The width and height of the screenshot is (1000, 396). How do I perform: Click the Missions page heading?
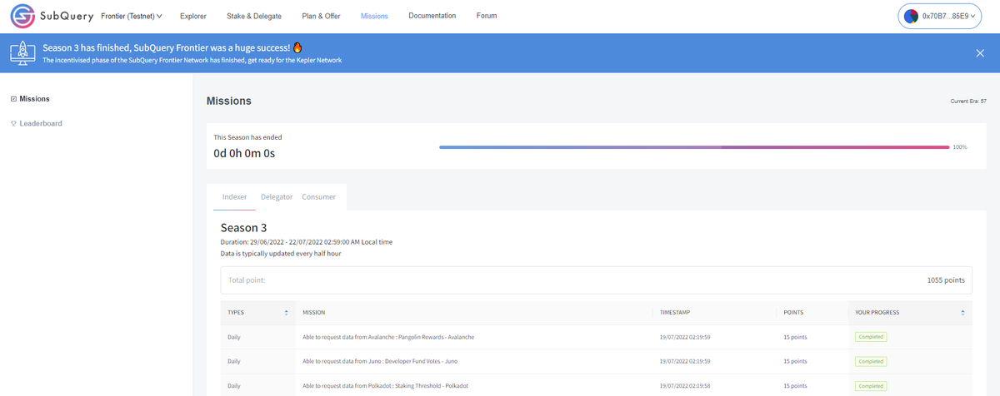[229, 101]
